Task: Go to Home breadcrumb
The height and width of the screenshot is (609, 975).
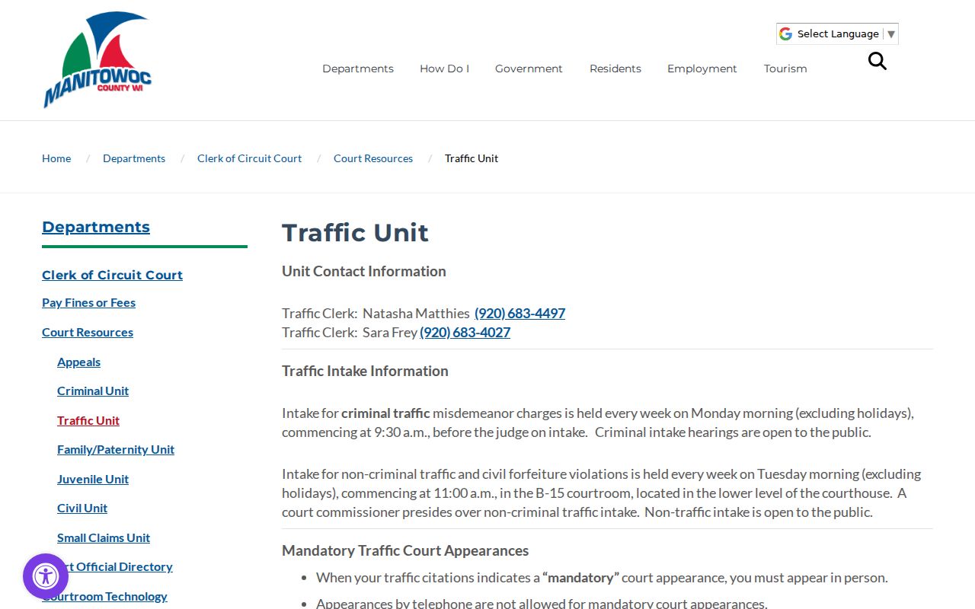Action: pyautogui.click(x=56, y=158)
